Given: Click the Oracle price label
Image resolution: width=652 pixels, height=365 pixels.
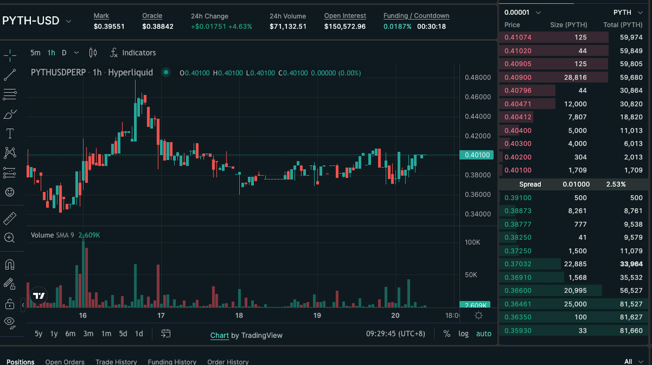Looking at the screenshot, I should pyautogui.click(x=152, y=16).
